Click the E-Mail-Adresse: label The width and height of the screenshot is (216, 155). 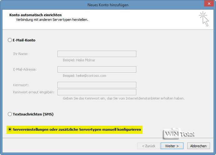[x=25, y=69]
